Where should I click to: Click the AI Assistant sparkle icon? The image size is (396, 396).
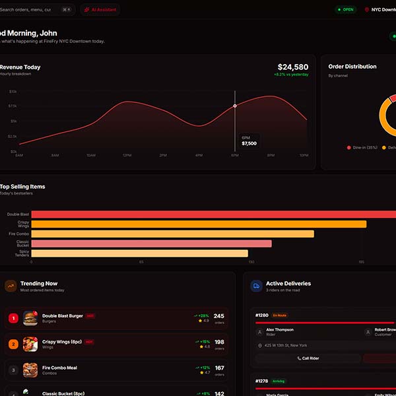pos(86,10)
